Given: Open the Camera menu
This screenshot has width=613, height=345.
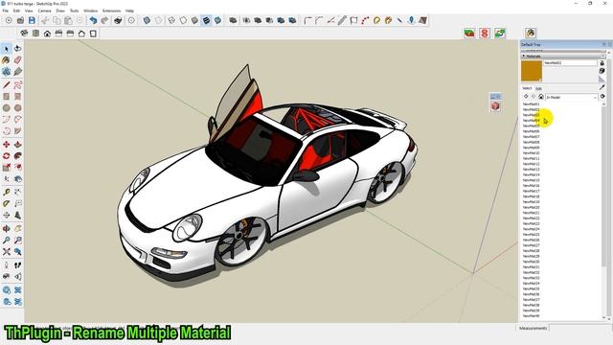Looking at the screenshot, I should (45, 11).
